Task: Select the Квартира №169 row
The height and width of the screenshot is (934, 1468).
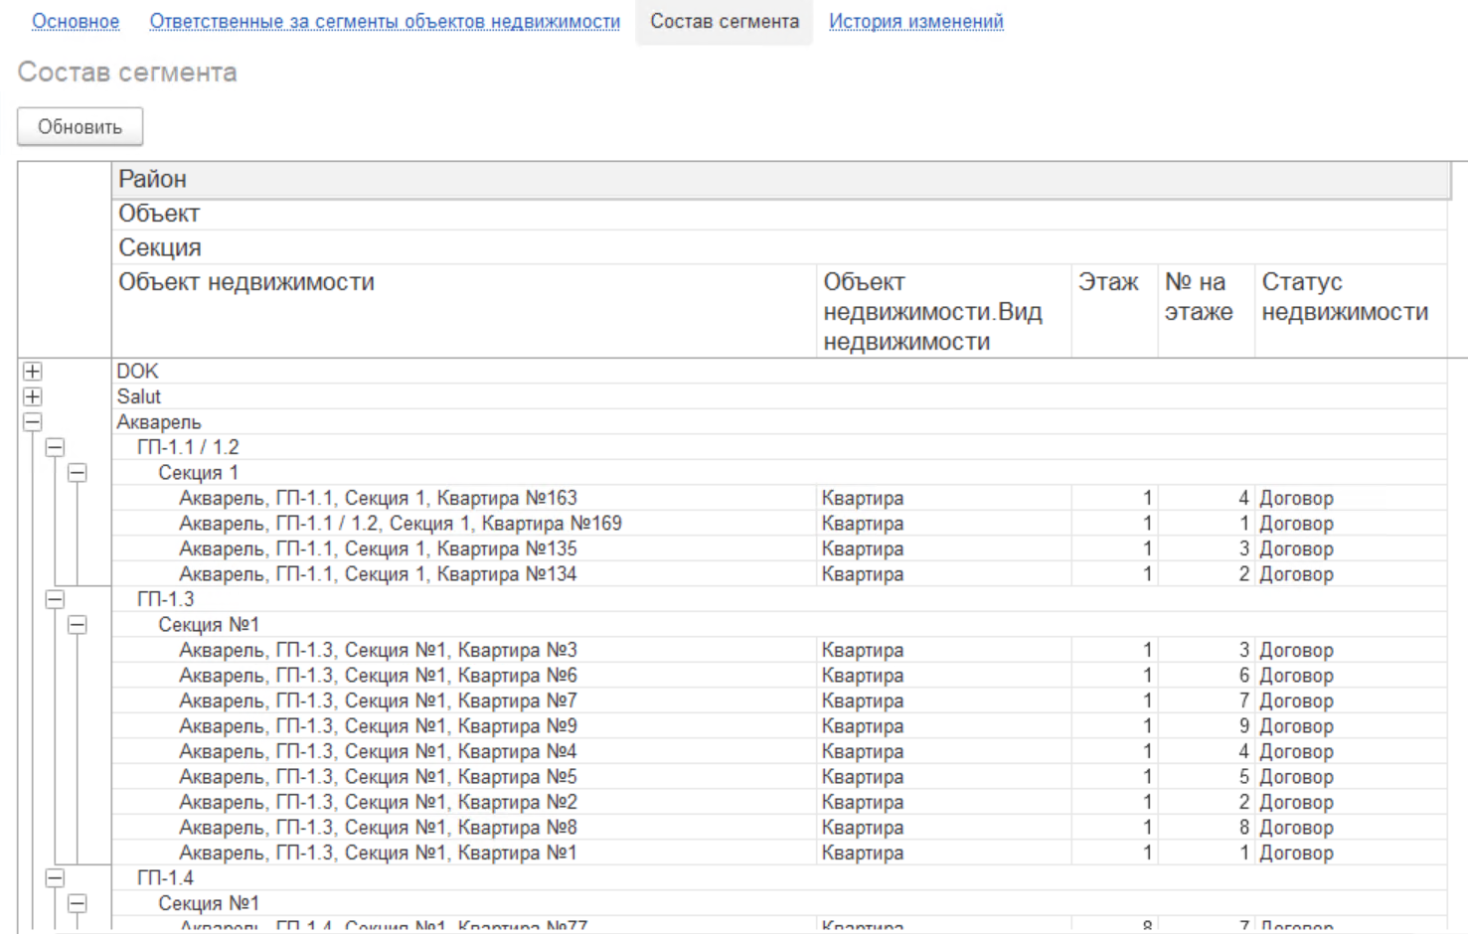Action: coord(400,524)
